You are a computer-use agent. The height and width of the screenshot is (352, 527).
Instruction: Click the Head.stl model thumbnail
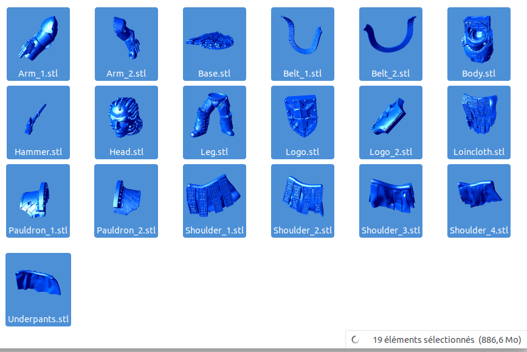(x=125, y=117)
